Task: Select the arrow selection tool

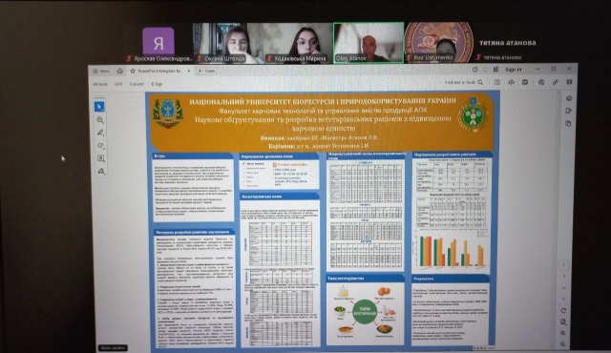Action: tap(99, 106)
